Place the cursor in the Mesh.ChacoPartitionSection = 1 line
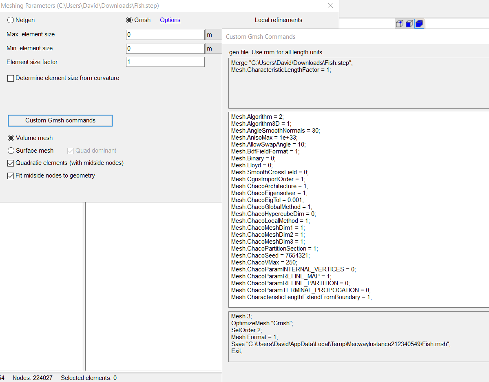This screenshot has width=489, height=382. tap(274, 249)
